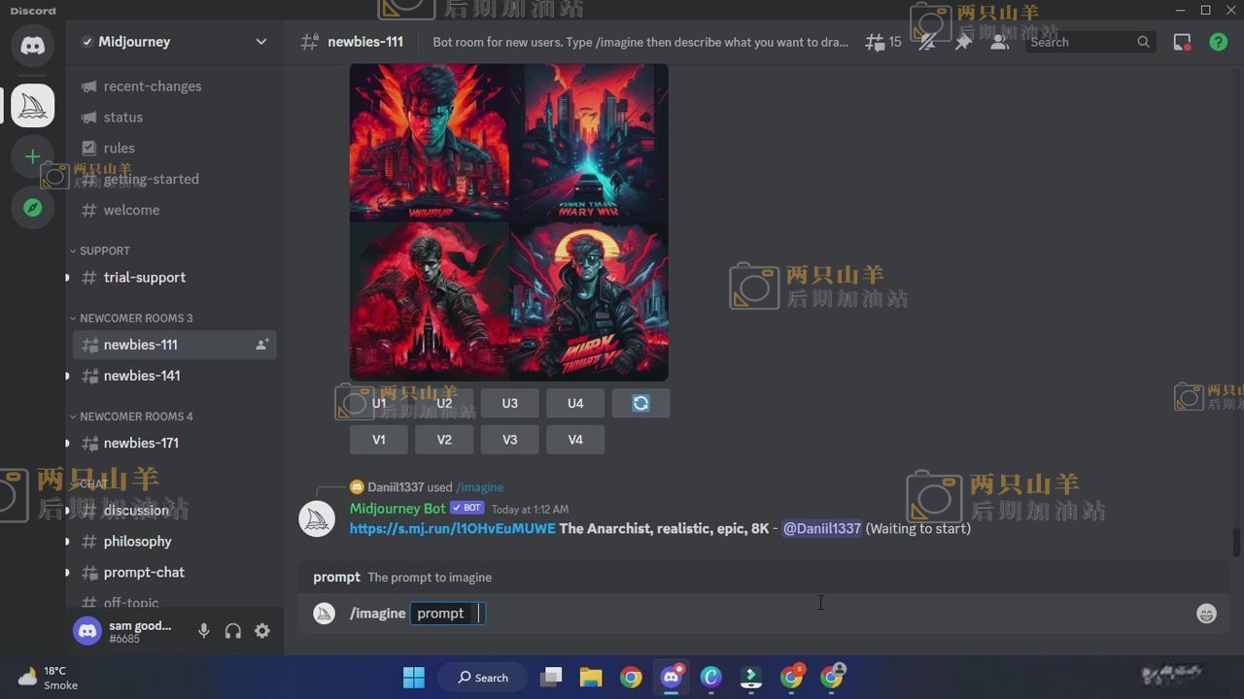Click the U3 upscale button
Viewport: 1244px width, 699px height.
click(509, 403)
